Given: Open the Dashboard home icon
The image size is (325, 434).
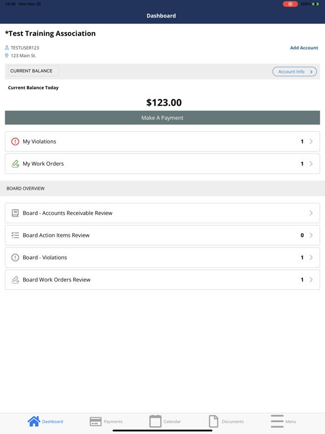Looking at the screenshot, I should pyautogui.click(x=34, y=421).
